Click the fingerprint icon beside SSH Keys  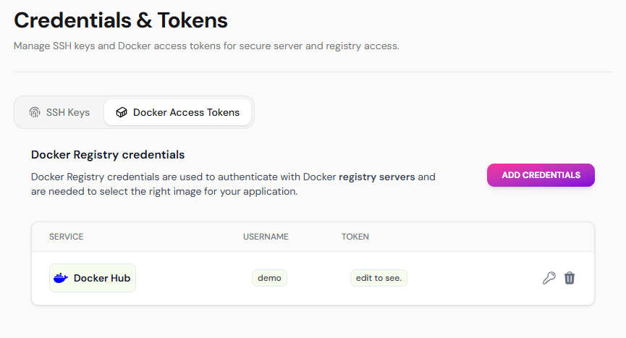pyautogui.click(x=35, y=112)
